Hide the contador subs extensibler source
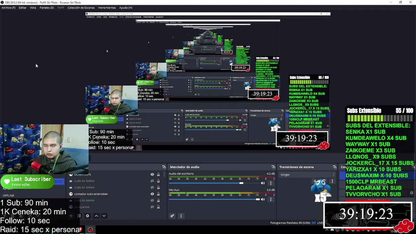 point(152,194)
